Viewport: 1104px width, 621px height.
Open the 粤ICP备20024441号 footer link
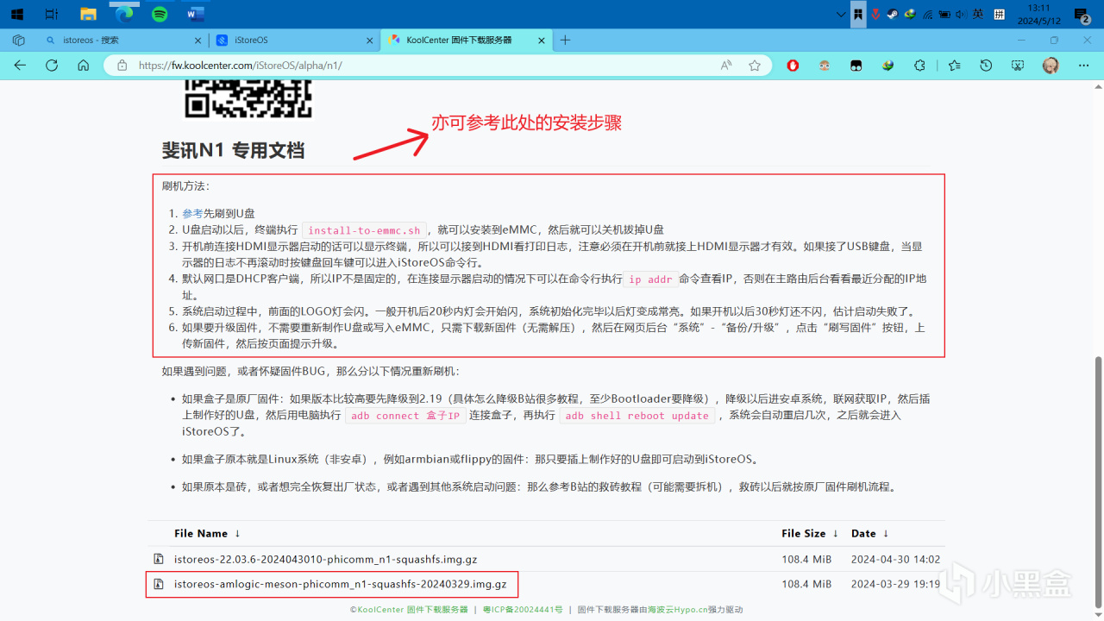[522, 610]
